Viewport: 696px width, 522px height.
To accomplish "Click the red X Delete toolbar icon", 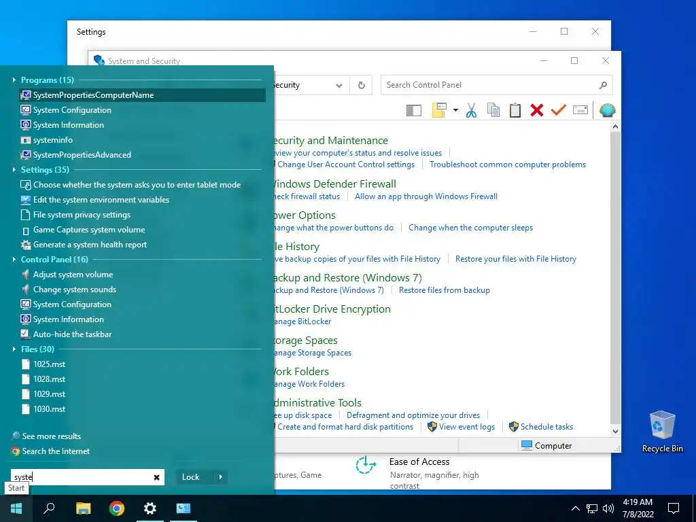I will [537, 110].
